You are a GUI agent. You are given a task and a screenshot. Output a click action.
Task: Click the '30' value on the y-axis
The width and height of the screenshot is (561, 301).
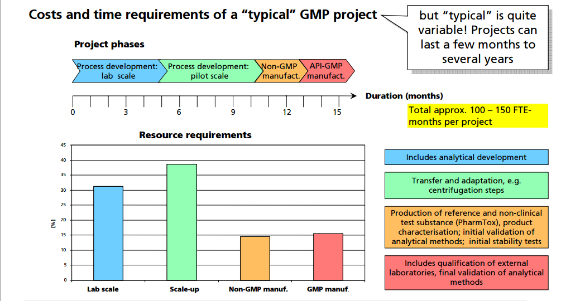(x=63, y=190)
